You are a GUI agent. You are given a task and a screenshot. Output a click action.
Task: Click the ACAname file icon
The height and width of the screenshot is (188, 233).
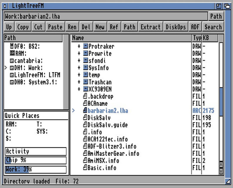[x=85, y=103]
